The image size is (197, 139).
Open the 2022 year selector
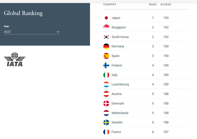click(31, 32)
